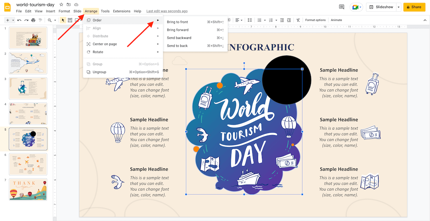Click the new slide plus button
The height and width of the screenshot is (221, 430).
pos(8,20)
